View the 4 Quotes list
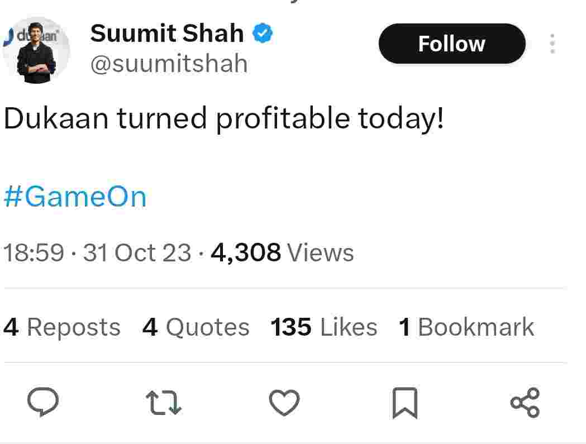 196,327
